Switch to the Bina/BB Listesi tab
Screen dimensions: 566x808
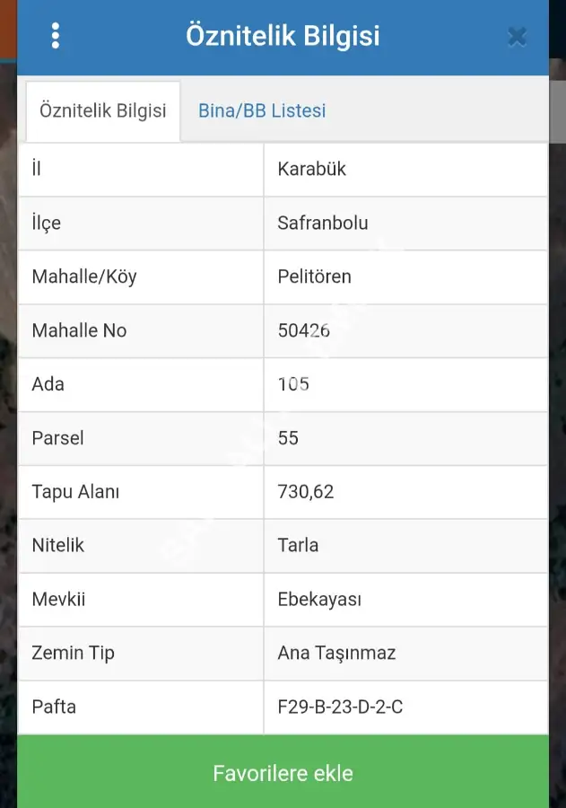pyautogui.click(x=262, y=110)
